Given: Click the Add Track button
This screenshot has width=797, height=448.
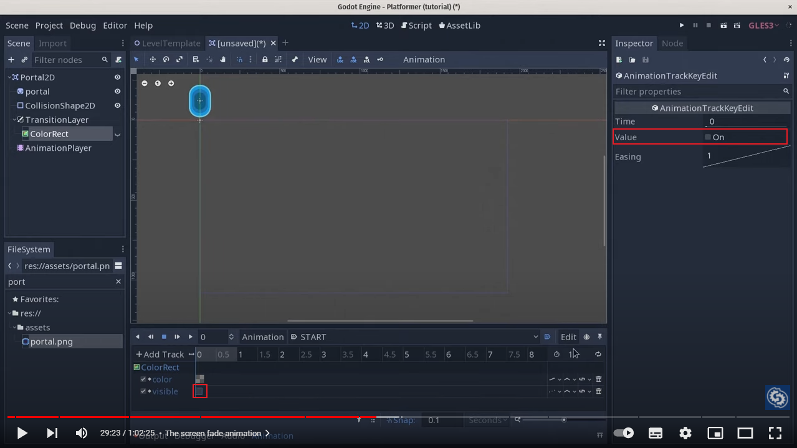Looking at the screenshot, I should (160, 354).
